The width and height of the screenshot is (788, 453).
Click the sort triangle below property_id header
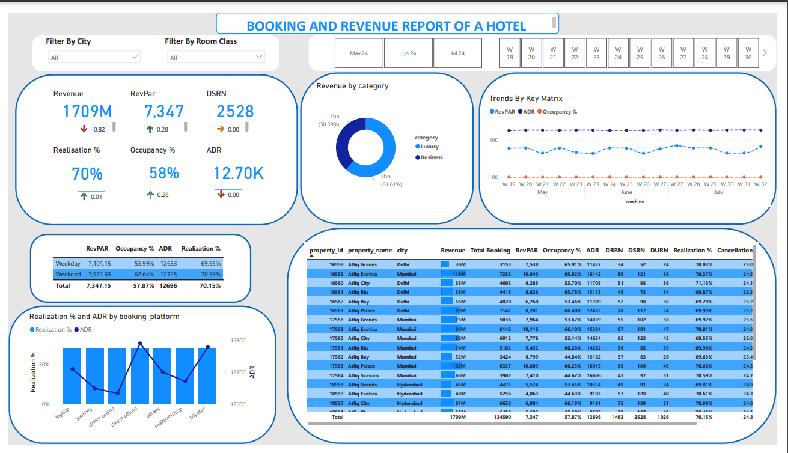(312, 256)
